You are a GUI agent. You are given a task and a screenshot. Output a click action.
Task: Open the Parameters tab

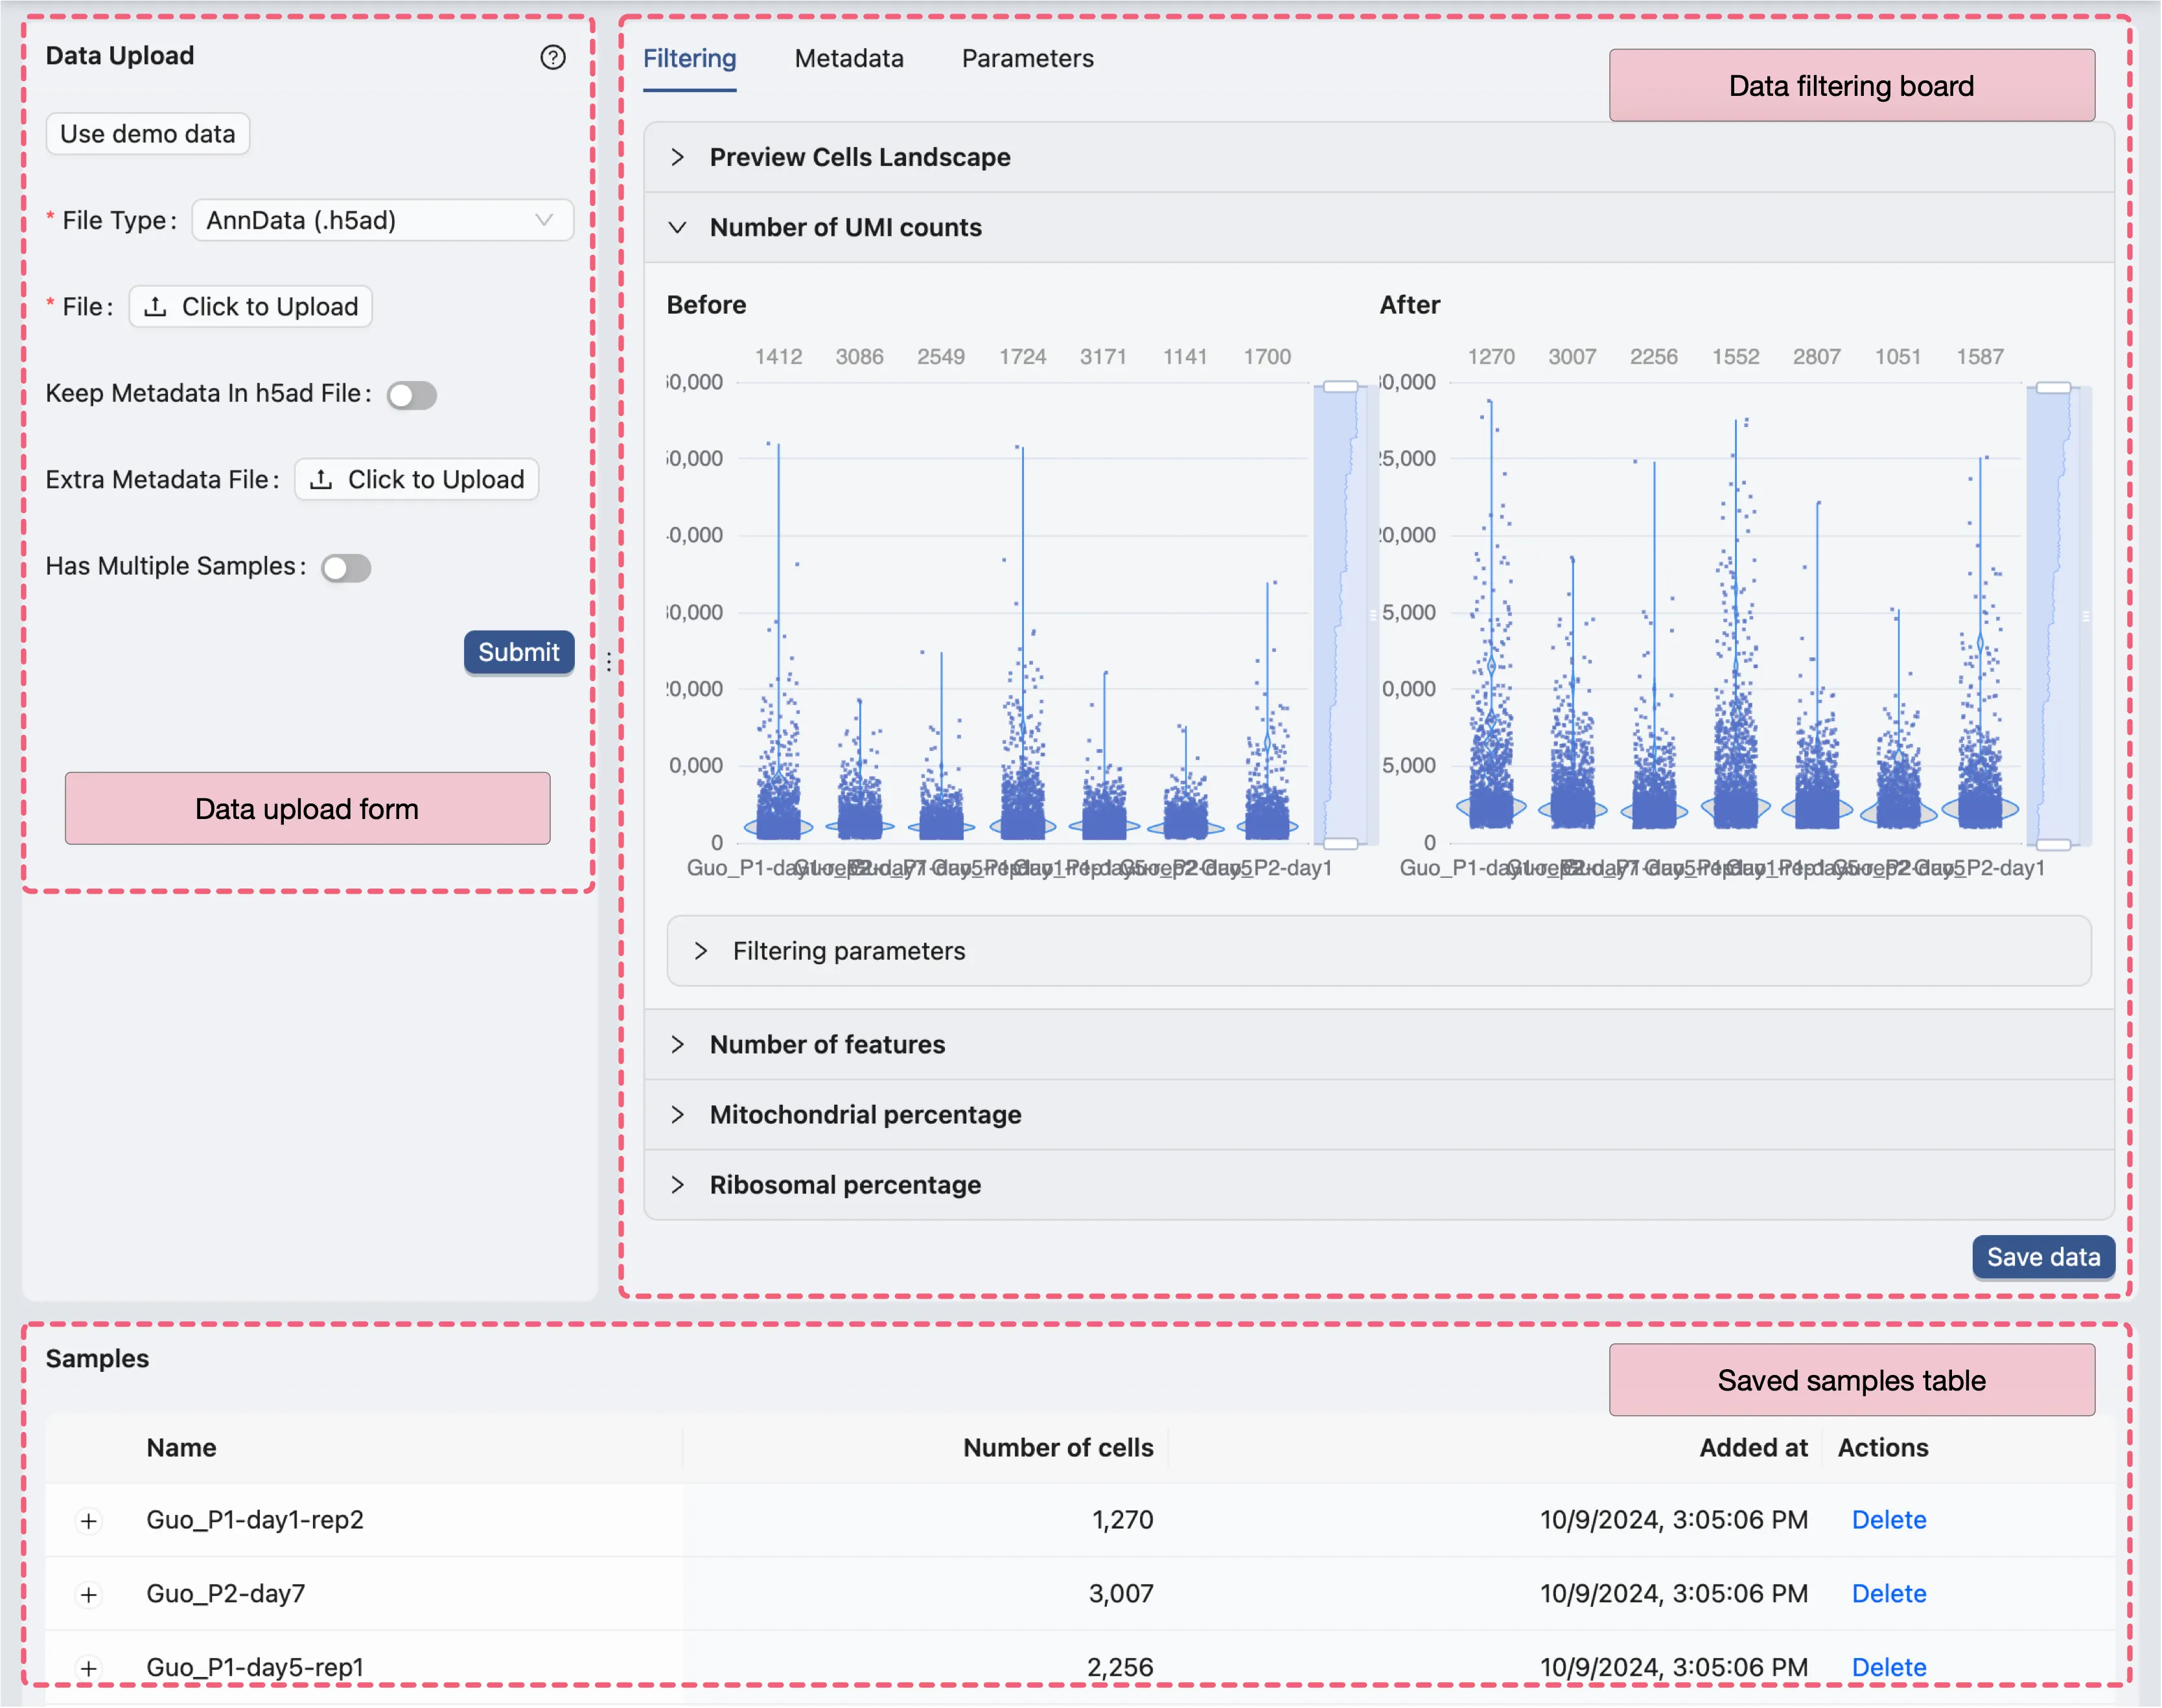coord(1027,59)
